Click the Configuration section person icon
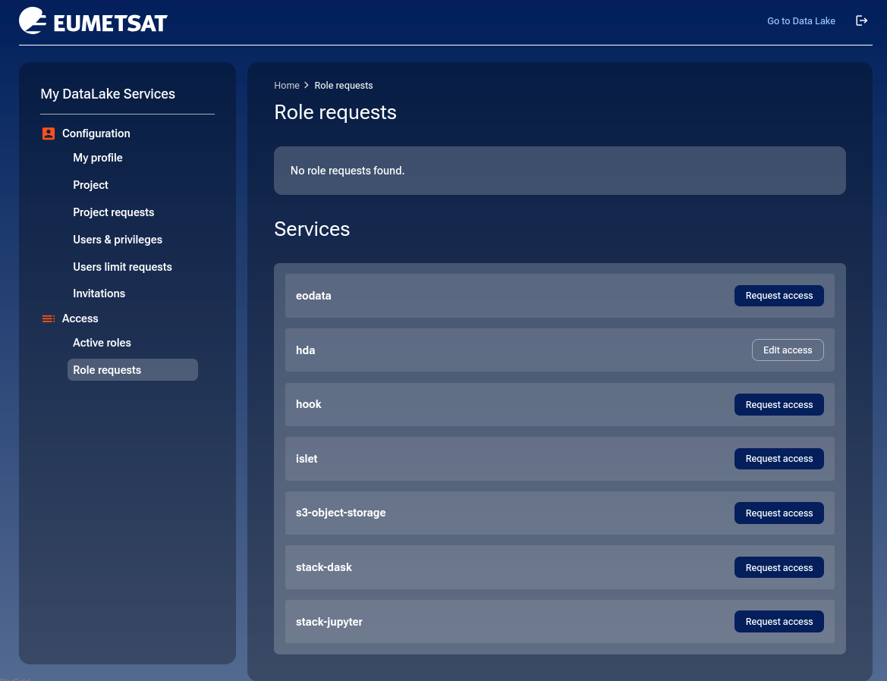Screen dimensions: 887x681 49,133
